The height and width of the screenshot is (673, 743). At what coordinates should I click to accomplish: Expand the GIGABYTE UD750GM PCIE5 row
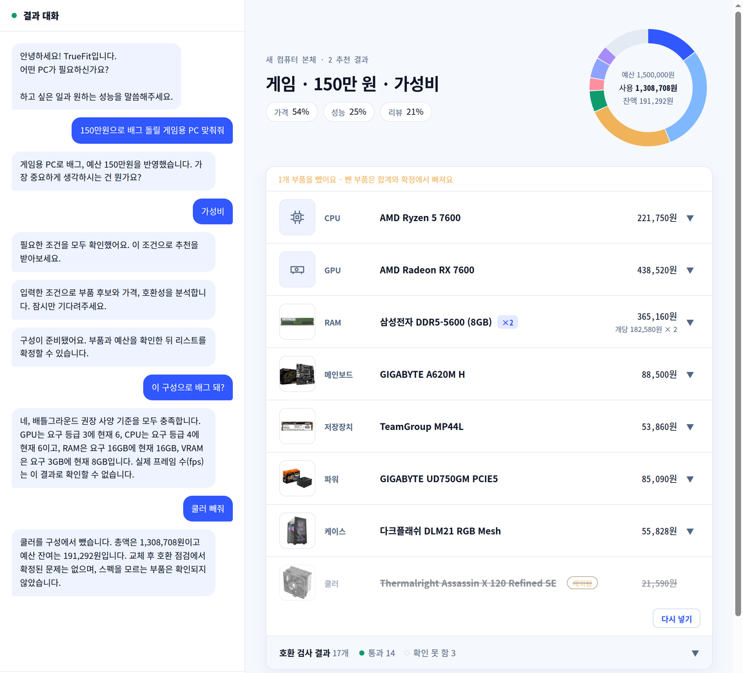pyautogui.click(x=690, y=479)
